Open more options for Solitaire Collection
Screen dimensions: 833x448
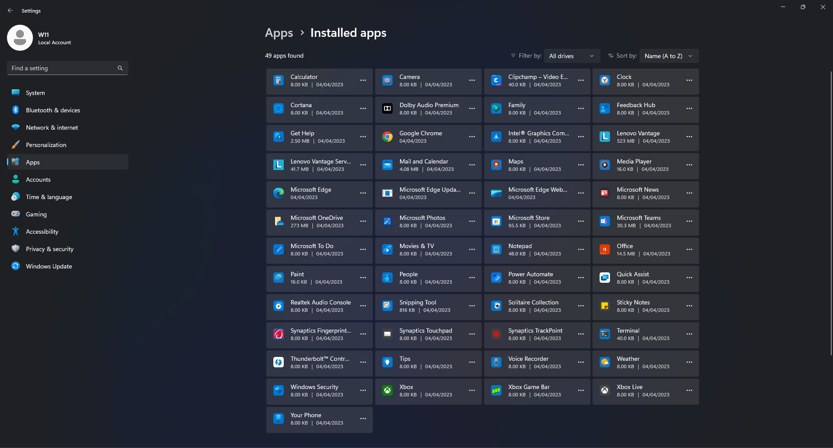point(581,306)
